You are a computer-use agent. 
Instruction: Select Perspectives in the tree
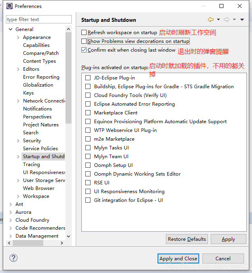[37, 117]
